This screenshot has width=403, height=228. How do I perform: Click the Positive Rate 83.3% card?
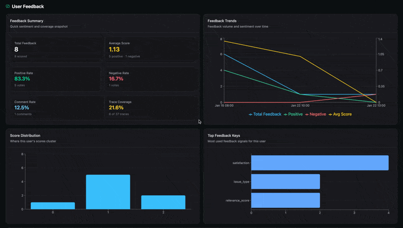point(56,79)
